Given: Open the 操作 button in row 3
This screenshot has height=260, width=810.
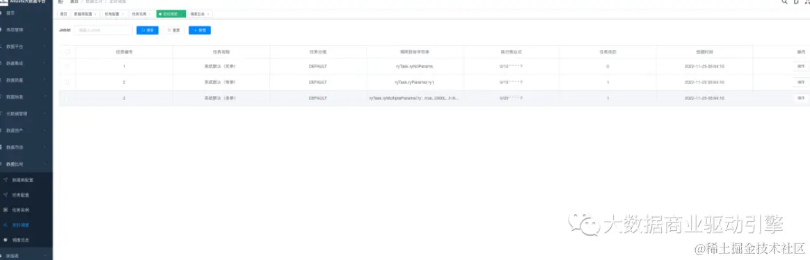Looking at the screenshot, I should [801, 97].
